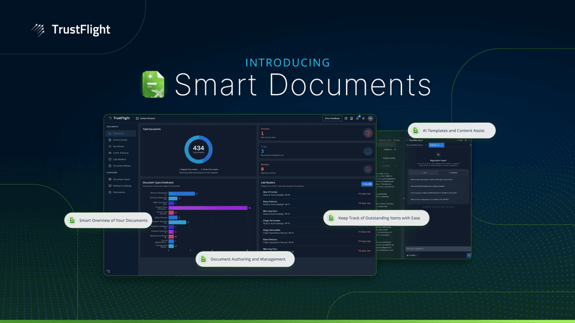The image size is (575, 323).
Task: Open Late Readers in the sidebar
Action: point(119,159)
